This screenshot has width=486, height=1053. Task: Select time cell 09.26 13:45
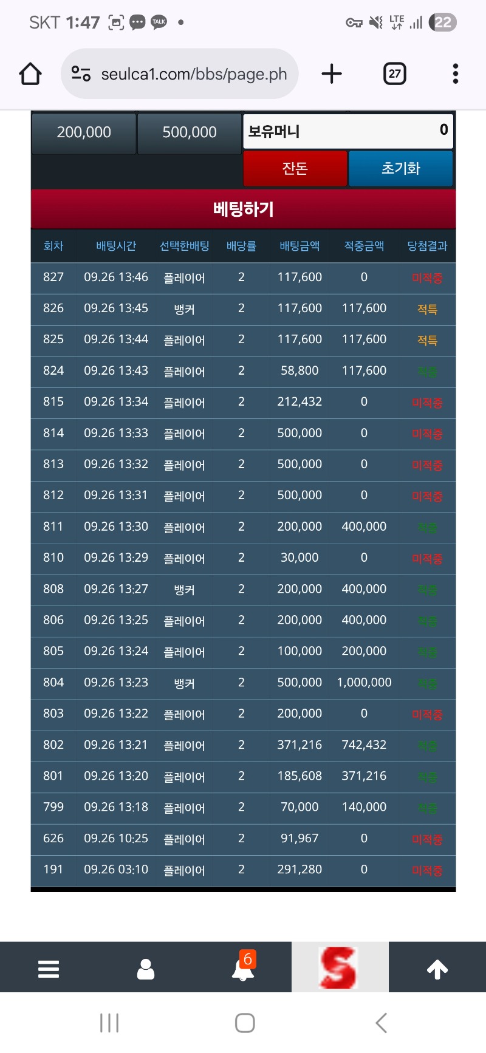[x=116, y=308]
